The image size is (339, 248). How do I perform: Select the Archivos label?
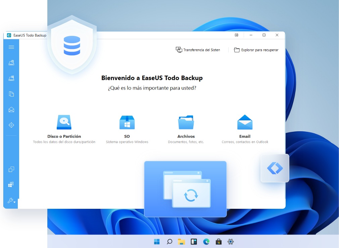186,136
